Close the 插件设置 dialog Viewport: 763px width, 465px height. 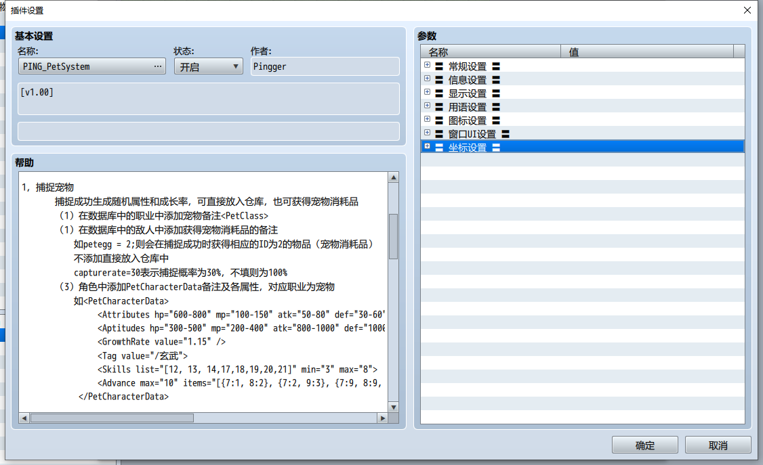(x=747, y=10)
